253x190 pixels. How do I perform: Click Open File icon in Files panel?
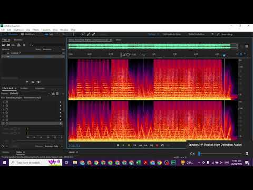point(3,45)
